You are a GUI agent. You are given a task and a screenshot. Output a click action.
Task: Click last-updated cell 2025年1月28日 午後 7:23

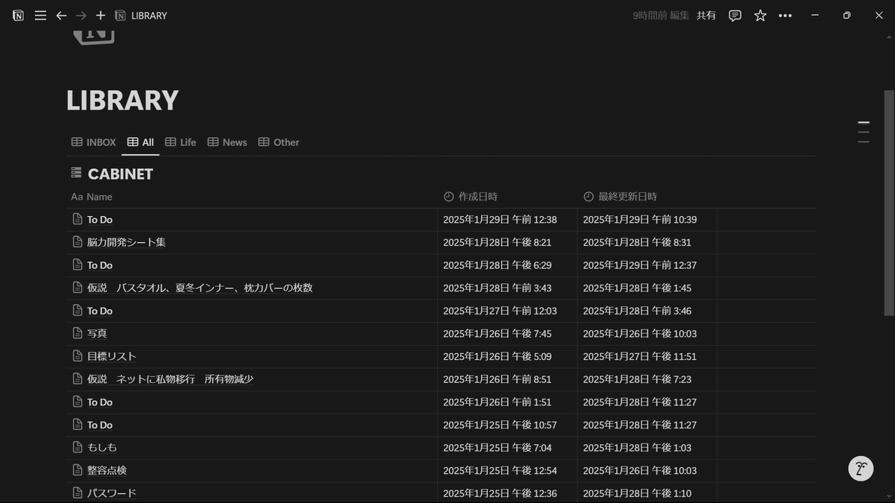[x=637, y=379]
